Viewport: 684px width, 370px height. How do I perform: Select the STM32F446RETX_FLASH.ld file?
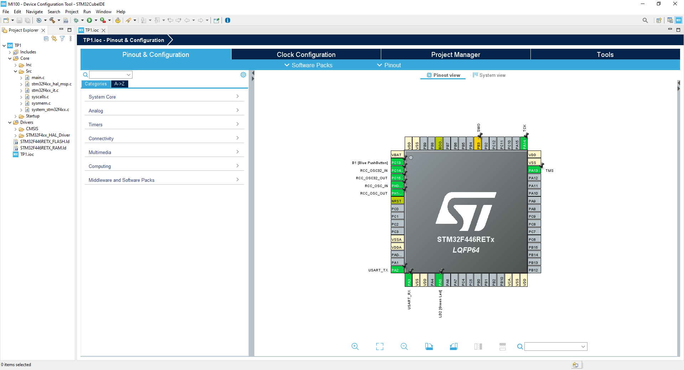(45, 142)
